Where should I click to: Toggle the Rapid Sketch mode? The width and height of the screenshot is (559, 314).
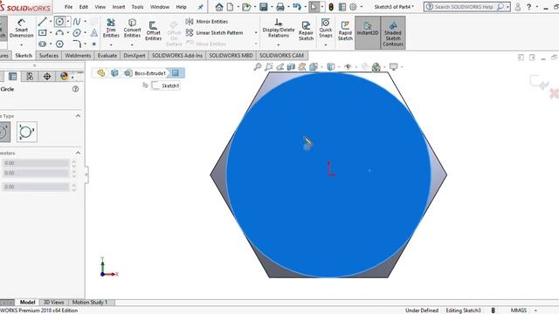(345, 31)
